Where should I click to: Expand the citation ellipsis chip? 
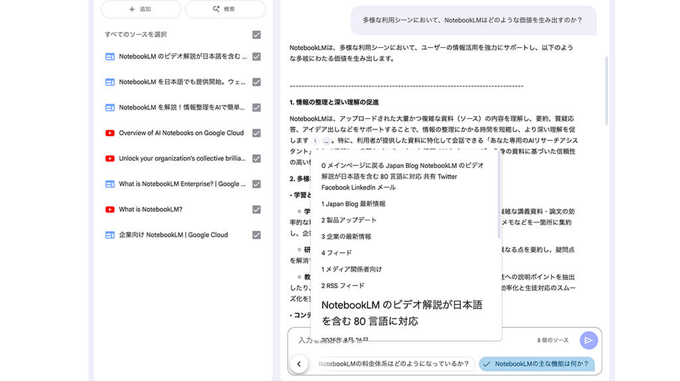point(326,141)
